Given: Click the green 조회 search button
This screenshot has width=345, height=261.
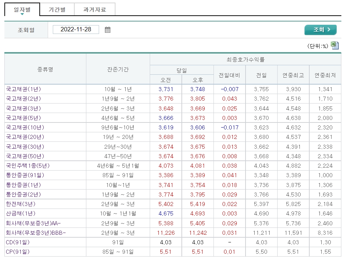Looking at the screenshot, I should (320, 30).
